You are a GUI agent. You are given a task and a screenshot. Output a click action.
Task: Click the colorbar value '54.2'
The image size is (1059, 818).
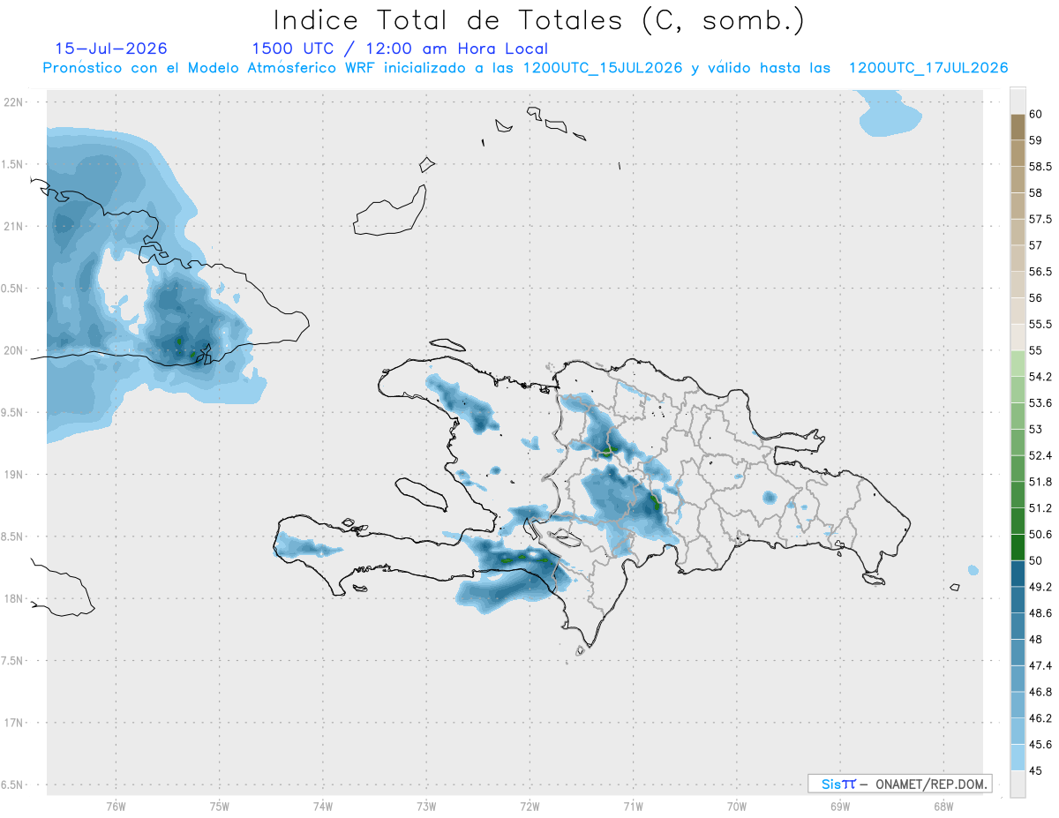[x=1040, y=377]
